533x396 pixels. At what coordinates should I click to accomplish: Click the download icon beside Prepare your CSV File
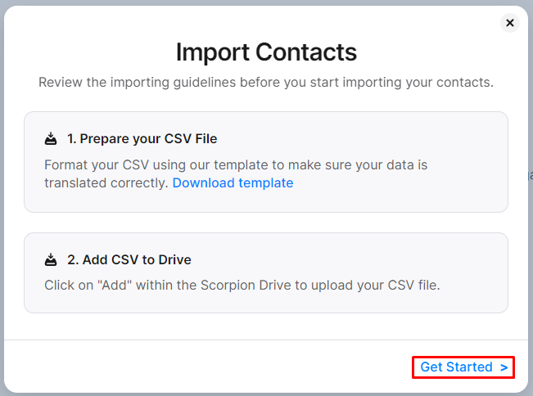click(x=51, y=138)
